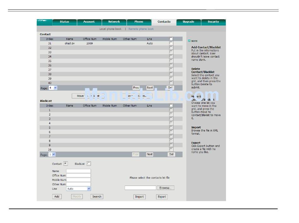299x223 pixels.
Task: Click Prev in the Contact table
Action: point(136,88)
